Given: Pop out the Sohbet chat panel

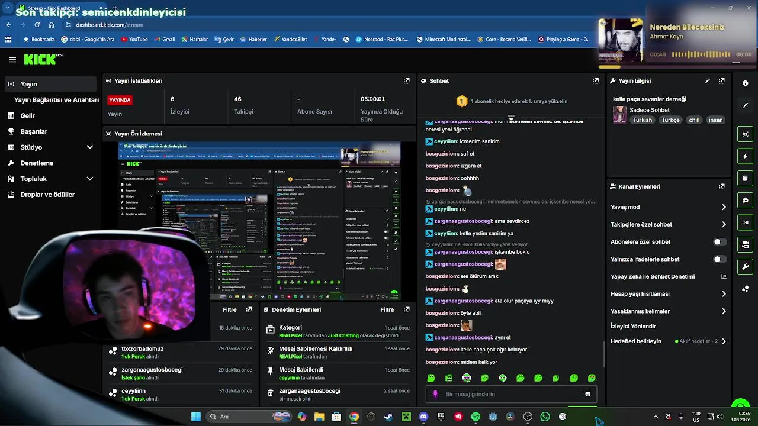Looking at the screenshot, I should 595,81.
